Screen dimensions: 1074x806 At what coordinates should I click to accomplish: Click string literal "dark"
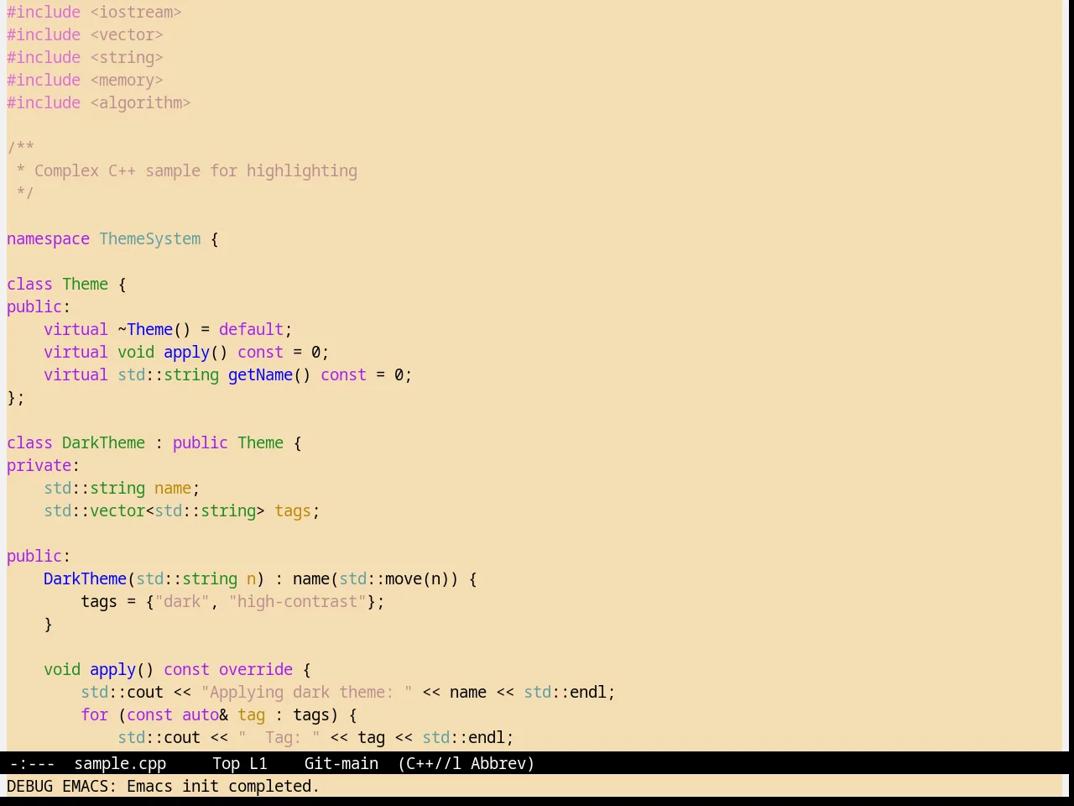pyautogui.click(x=182, y=601)
